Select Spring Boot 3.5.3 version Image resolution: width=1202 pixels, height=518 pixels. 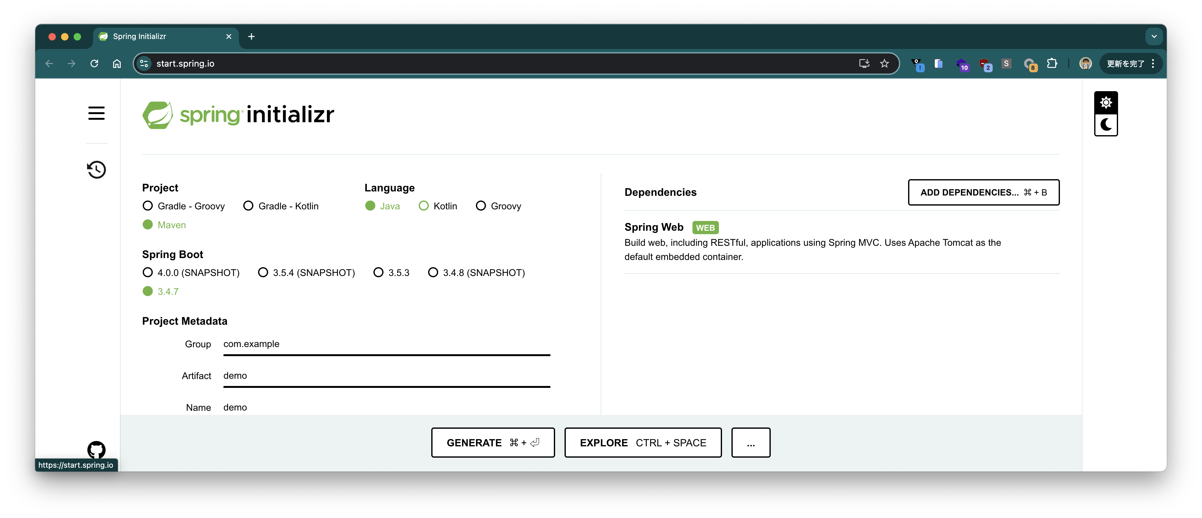pyautogui.click(x=378, y=273)
